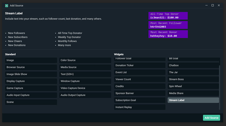Screen dimensions: 226x126
Task: Click the 'Standard' section heading
Action: point(10,54)
